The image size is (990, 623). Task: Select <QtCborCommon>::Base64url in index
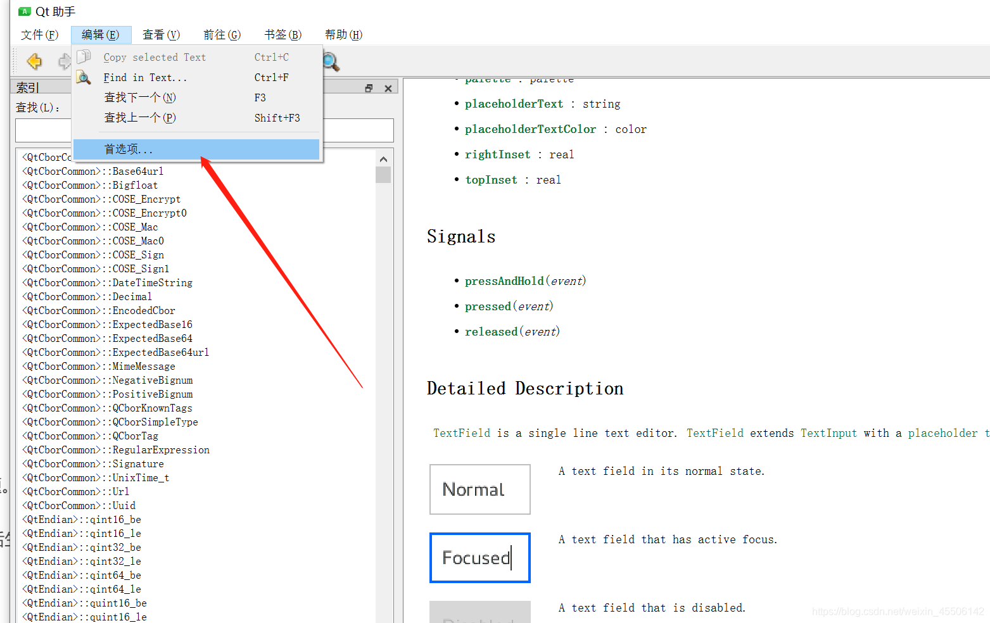coord(93,171)
